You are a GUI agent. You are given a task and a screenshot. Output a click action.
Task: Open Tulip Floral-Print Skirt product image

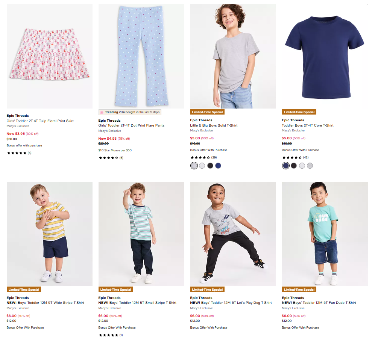(x=50, y=56)
